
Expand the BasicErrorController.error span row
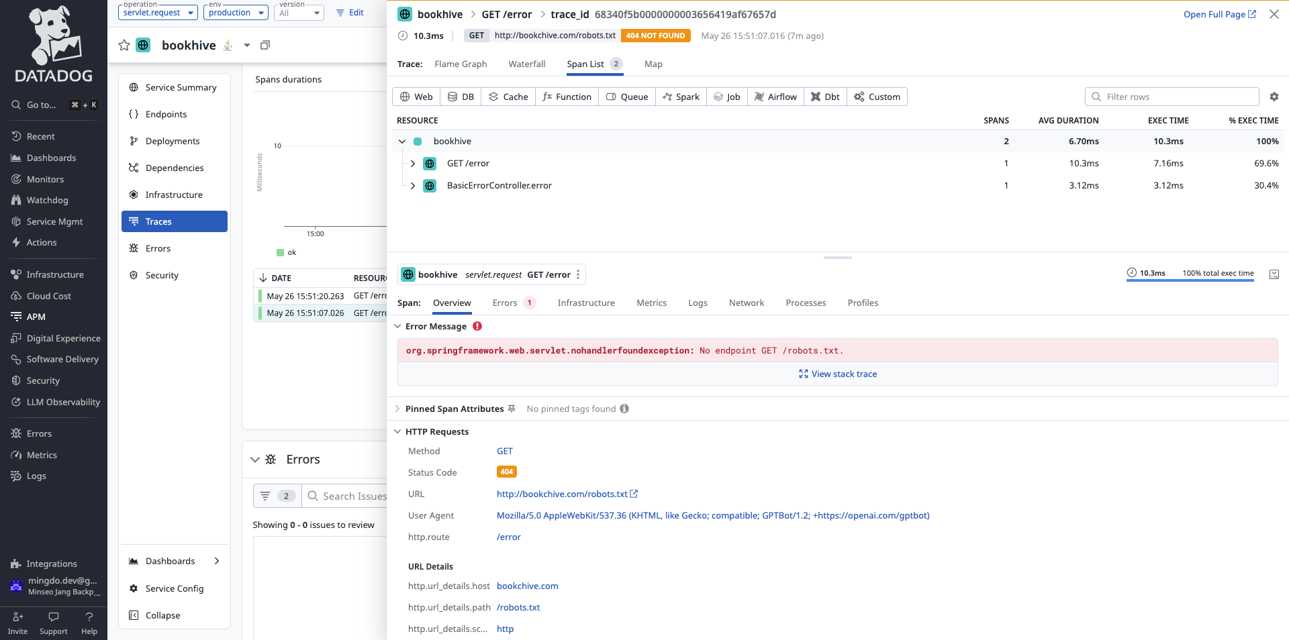coord(412,185)
